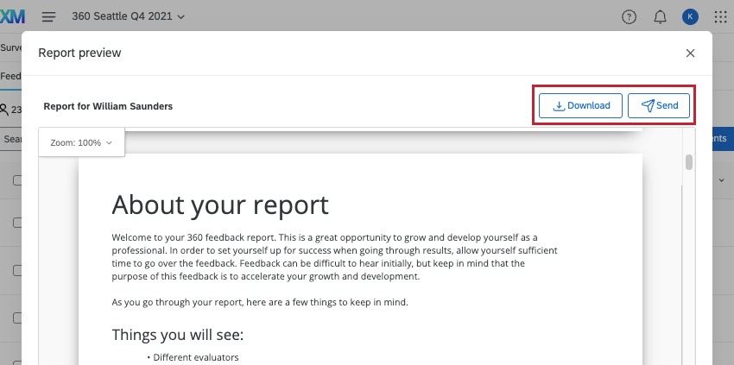The height and width of the screenshot is (365, 734).
Task: Open the notifications bell
Action: point(660,17)
